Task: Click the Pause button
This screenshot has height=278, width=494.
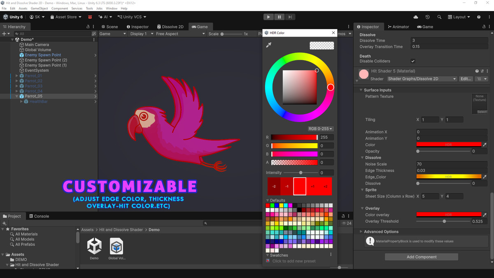Action: (x=279, y=17)
